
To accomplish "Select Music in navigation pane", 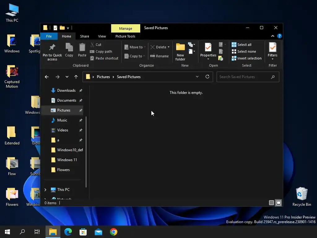I will [x=62, y=120].
